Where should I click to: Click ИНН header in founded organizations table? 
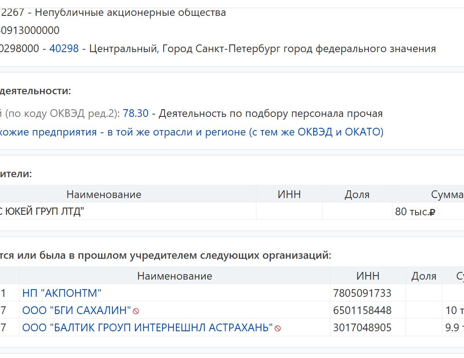(x=367, y=276)
